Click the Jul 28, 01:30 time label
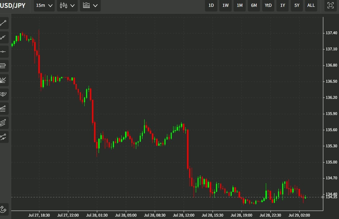The width and height of the screenshot is (339, 219). tap(97, 215)
